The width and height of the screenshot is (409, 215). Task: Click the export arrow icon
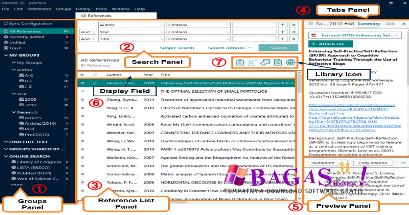(265, 62)
